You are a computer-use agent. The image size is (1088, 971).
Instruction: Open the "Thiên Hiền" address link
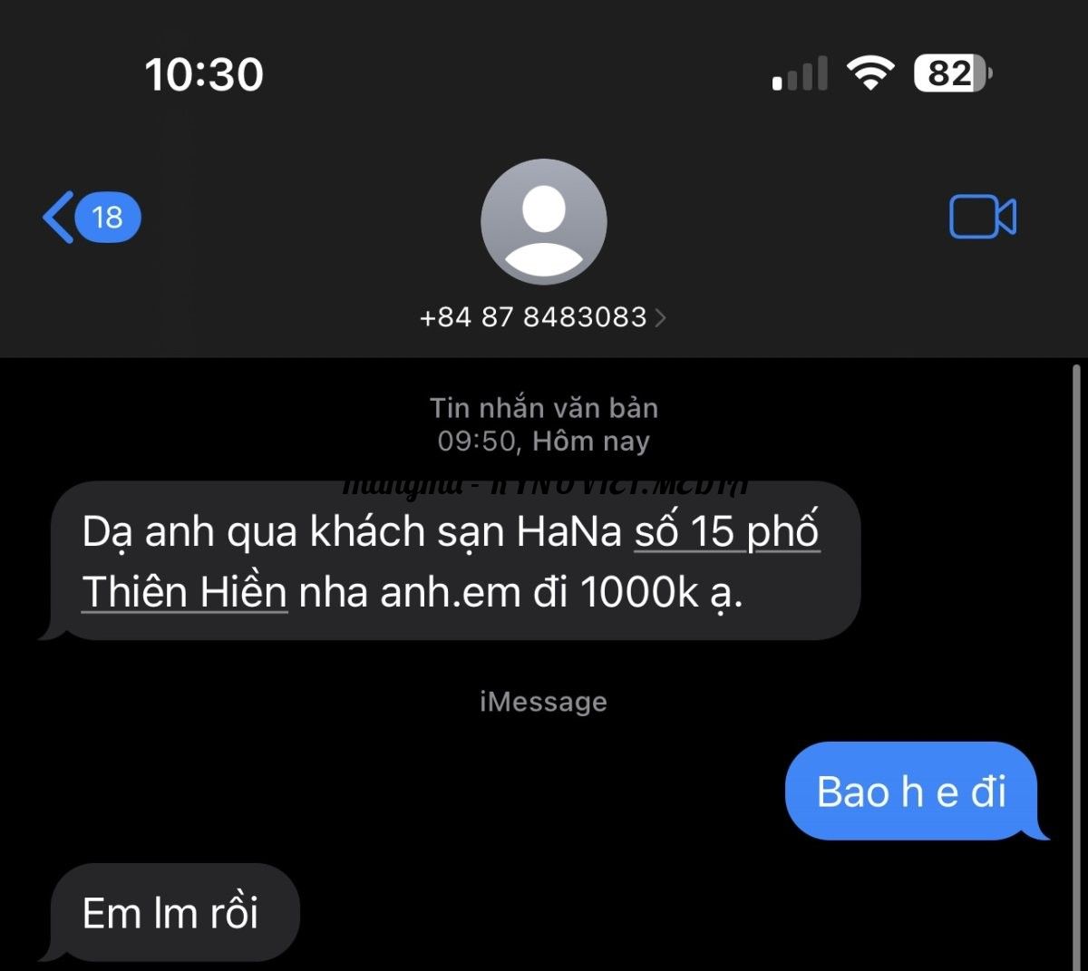tap(185, 592)
